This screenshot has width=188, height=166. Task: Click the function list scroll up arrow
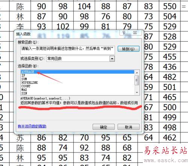tap(137, 73)
